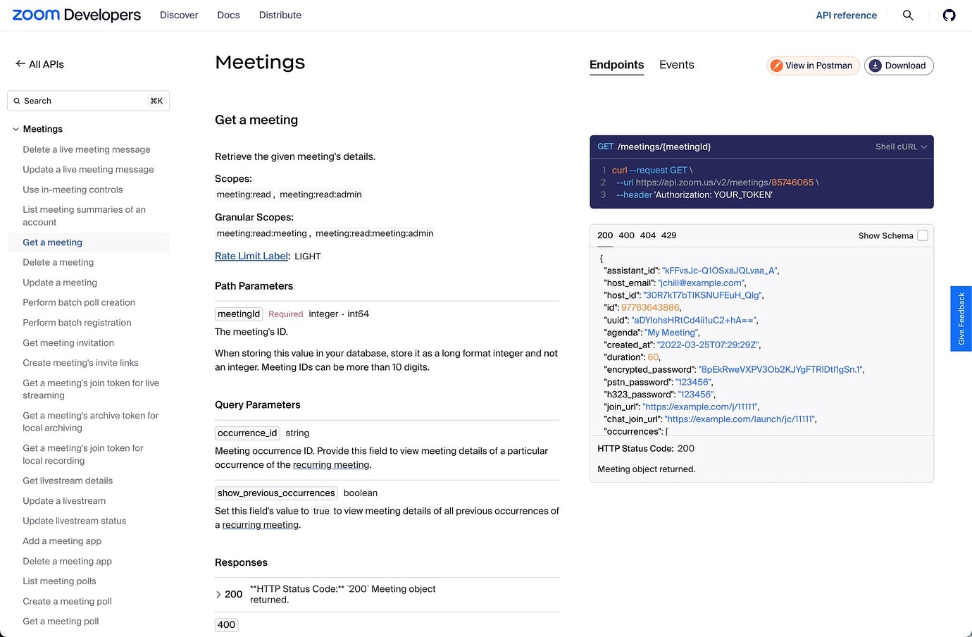Click the Zoom Developers logo
This screenshot has height=637, width=972.
[x=75, y=14]
